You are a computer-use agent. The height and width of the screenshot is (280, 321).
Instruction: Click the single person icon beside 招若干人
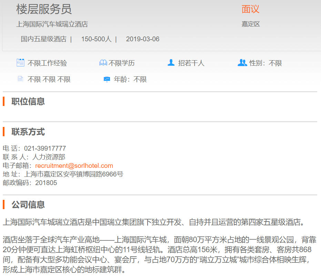click(171, 63)
